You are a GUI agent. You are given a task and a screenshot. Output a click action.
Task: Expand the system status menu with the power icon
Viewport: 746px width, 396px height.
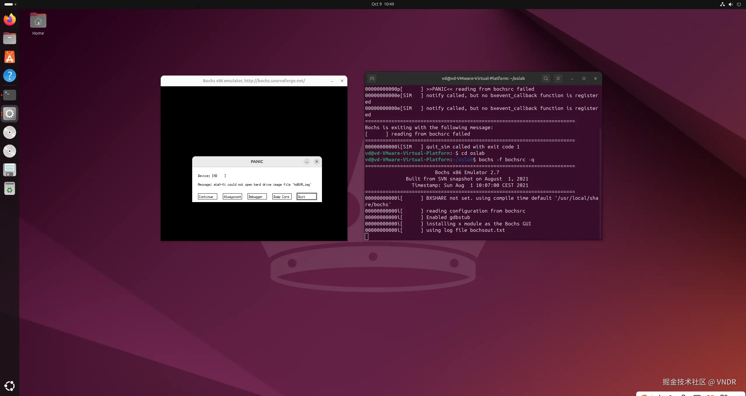[738, 4]
